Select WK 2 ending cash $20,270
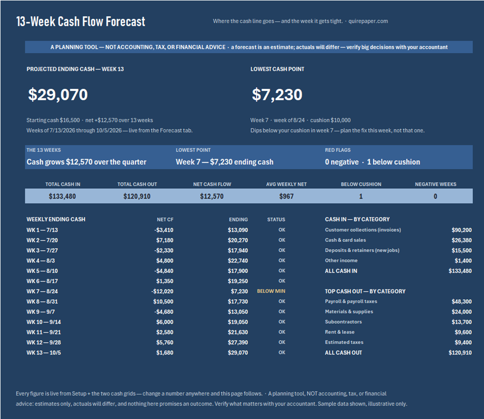The height and width of the screenshot is (419, 484). (x=238, y=240)
